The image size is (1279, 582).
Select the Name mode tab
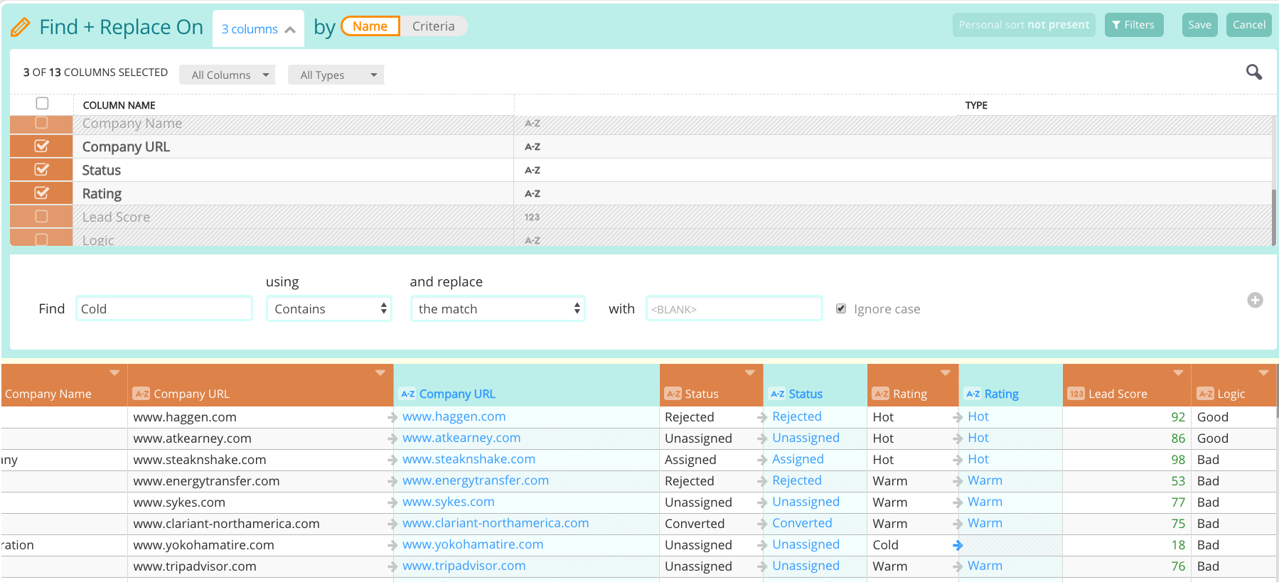click(x=370, y=26)
